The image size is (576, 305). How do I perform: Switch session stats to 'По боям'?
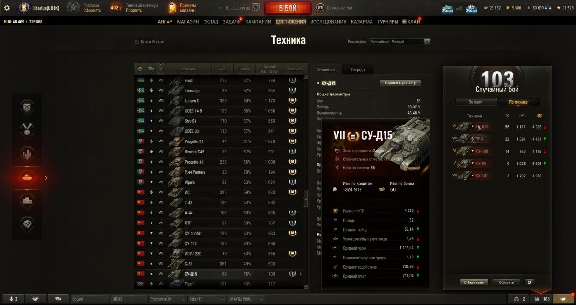(476, 102)
